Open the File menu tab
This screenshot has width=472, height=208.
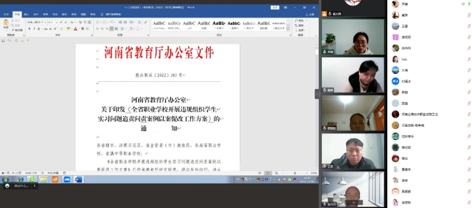[x=6, y=14]
